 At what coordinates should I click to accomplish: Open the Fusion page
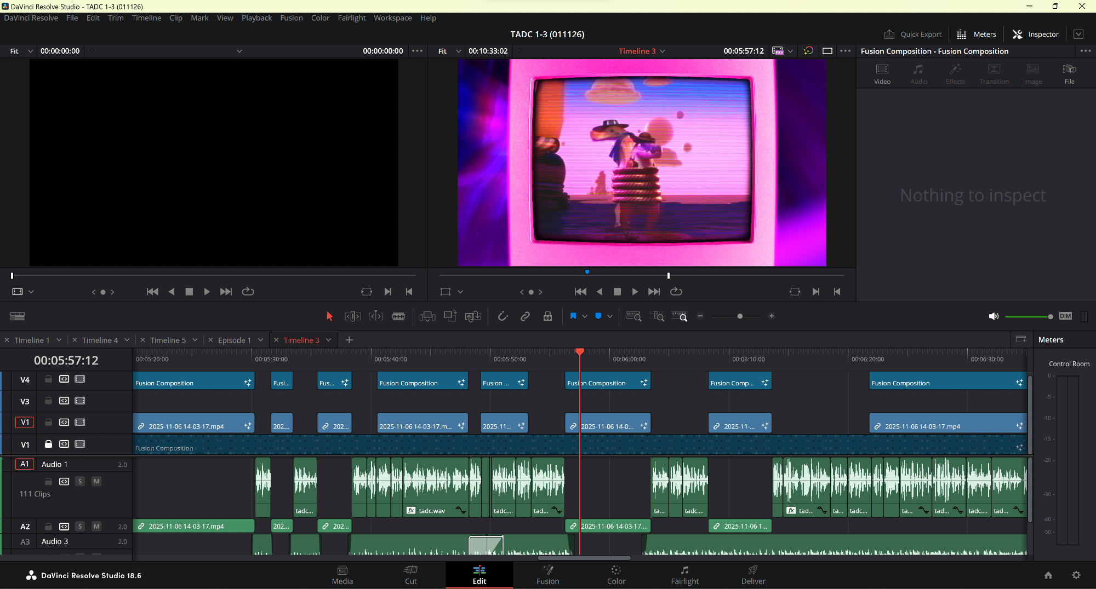click(547, 575)
